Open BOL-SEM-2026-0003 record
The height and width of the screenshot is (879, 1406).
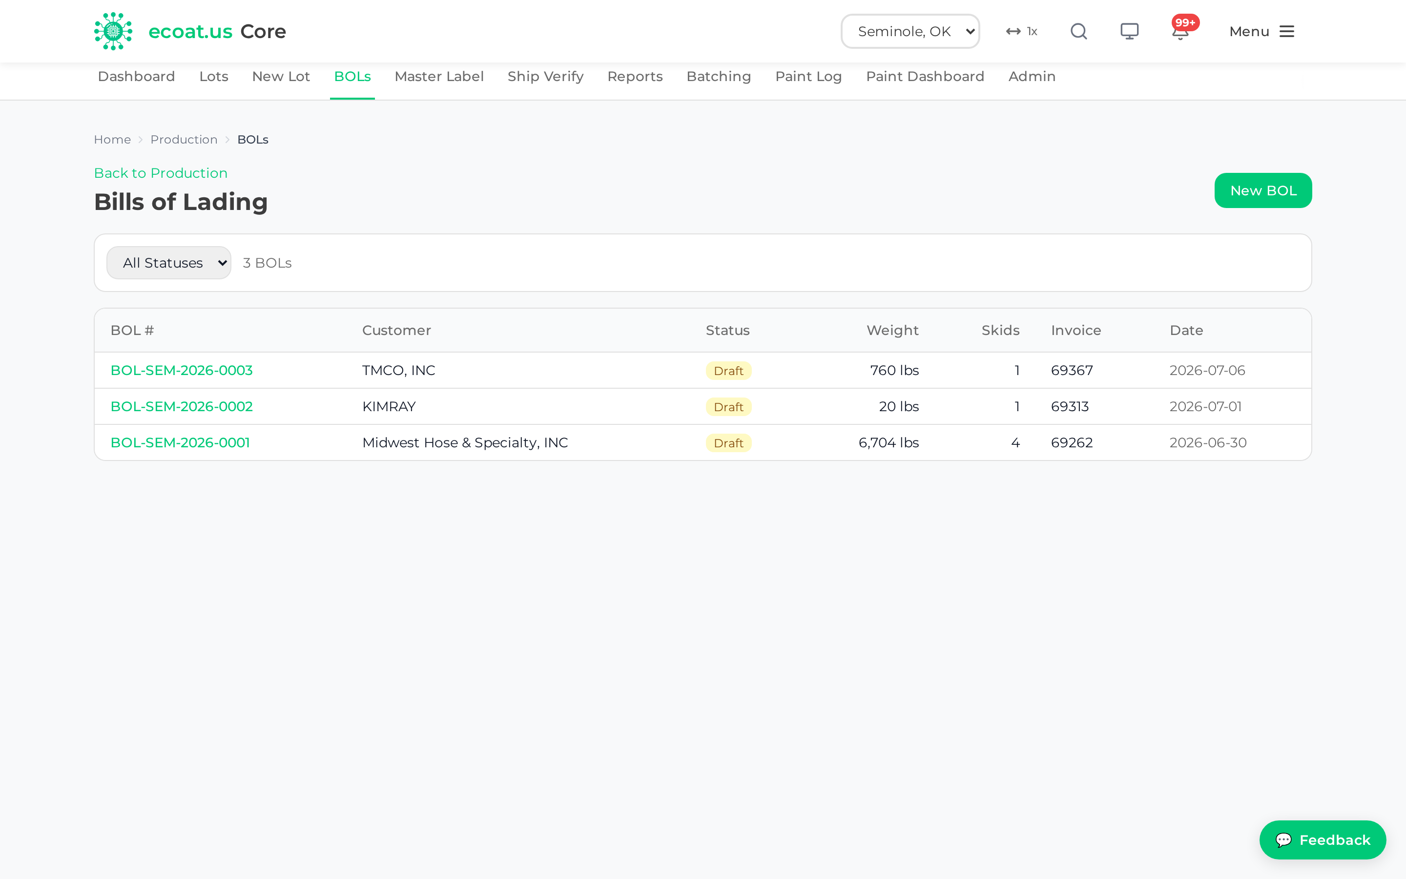181,370
